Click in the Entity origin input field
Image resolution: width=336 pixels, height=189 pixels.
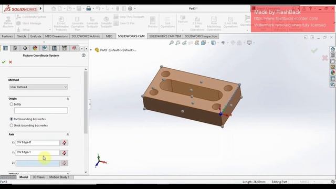point(41,110)
